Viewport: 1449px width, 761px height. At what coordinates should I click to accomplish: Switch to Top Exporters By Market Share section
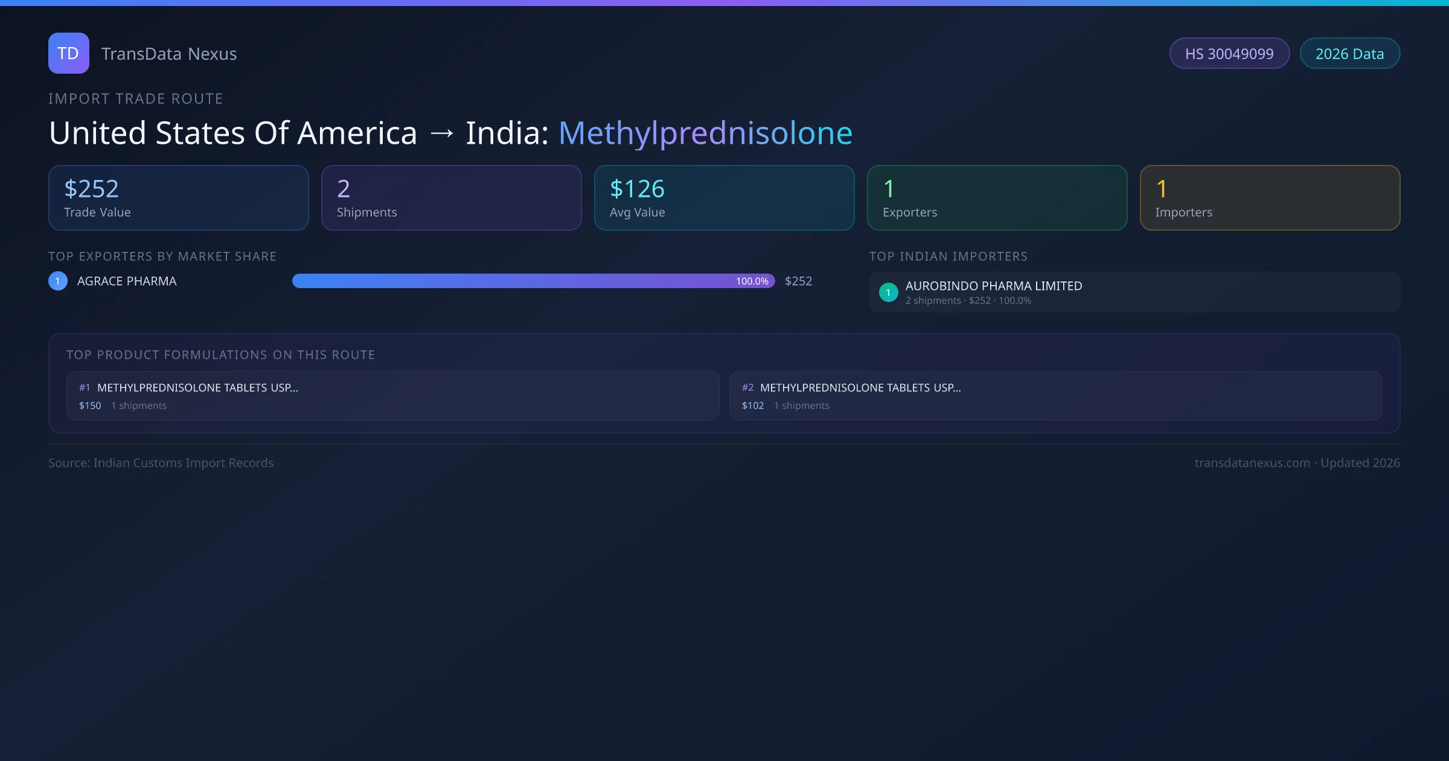(162, 256)
